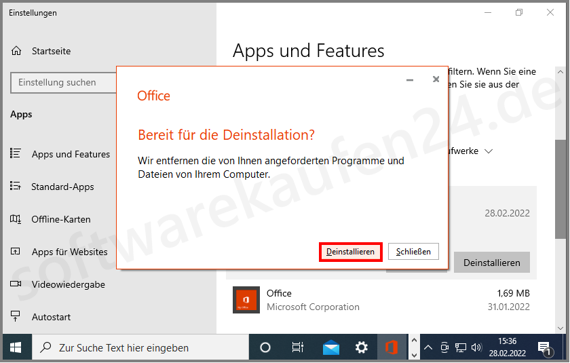The image size is (570, 363).
Task: Open Apps für Websites page
Action: tap(69, 252)
